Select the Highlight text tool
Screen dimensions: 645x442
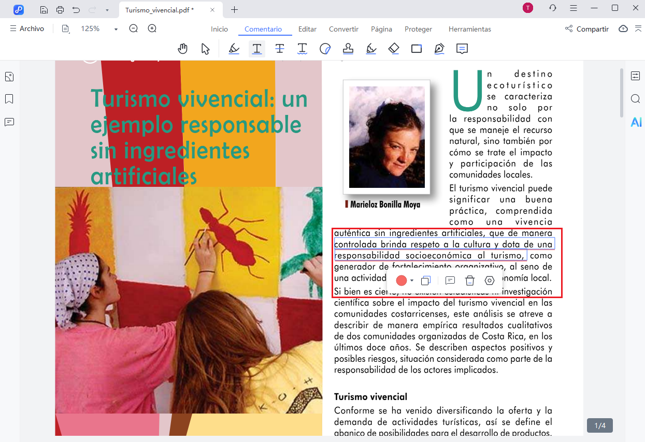(234, 48)
